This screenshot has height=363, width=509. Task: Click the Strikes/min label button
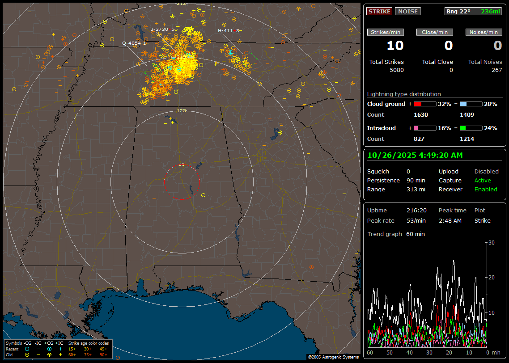(385, 32)
